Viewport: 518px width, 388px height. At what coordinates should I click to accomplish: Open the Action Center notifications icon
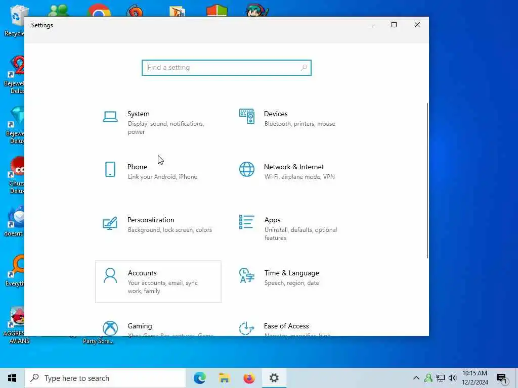(x=502, y=379)
